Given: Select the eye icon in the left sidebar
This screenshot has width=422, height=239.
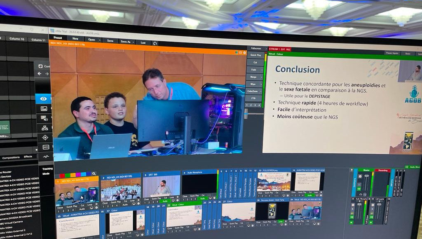Looking at the screenshot, I should pos(43,99).
